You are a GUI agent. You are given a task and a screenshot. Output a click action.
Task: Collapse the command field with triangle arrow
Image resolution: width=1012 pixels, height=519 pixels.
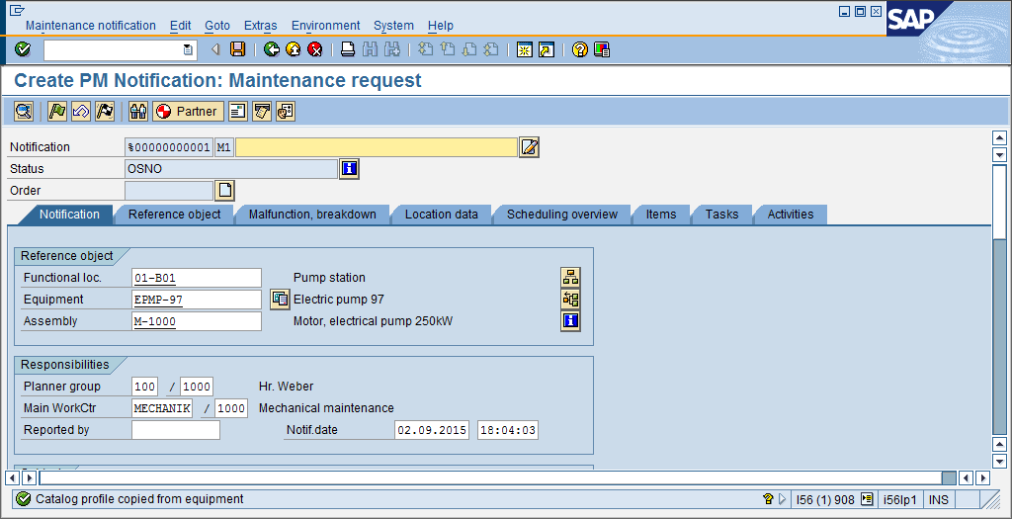(214, 49)
